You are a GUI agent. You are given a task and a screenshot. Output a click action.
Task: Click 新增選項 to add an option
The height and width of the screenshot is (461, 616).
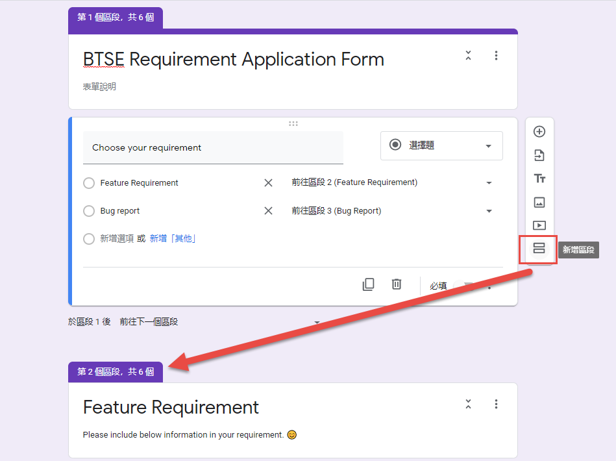click(x=117, y=238)
